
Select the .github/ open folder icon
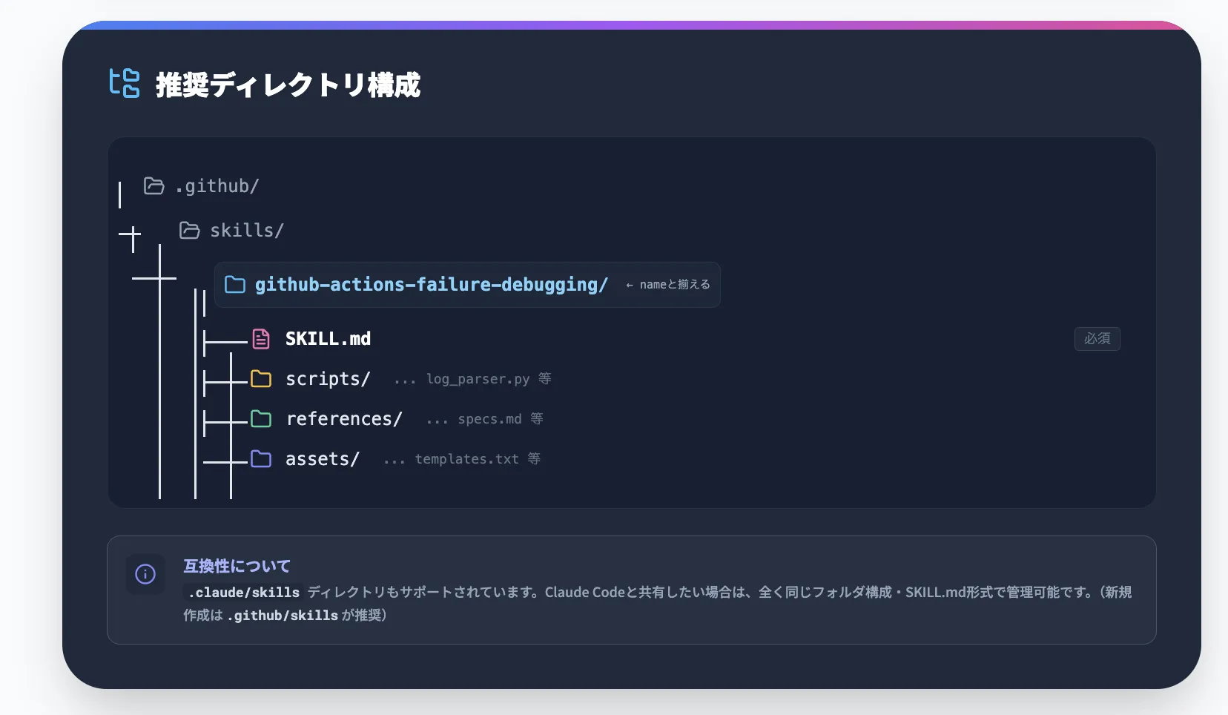click(x=153, y=185)
